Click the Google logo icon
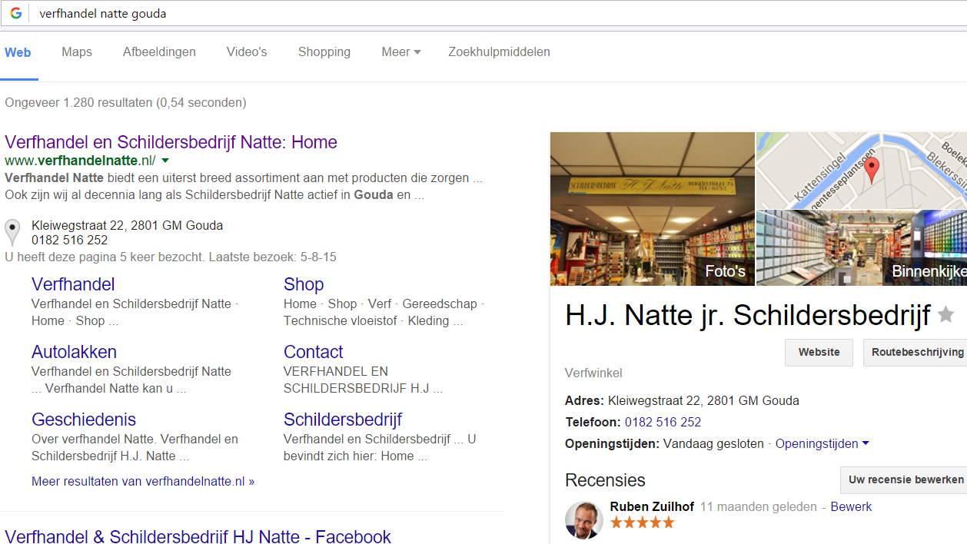The image size is (967, 544). click(x=16, y=13)
